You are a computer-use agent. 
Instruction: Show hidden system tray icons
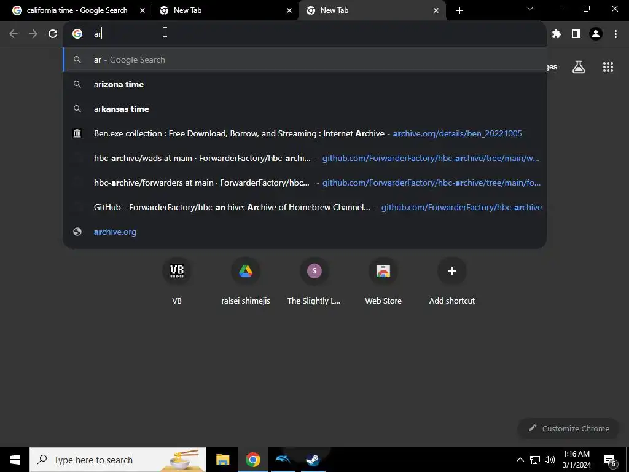[520, 460]
